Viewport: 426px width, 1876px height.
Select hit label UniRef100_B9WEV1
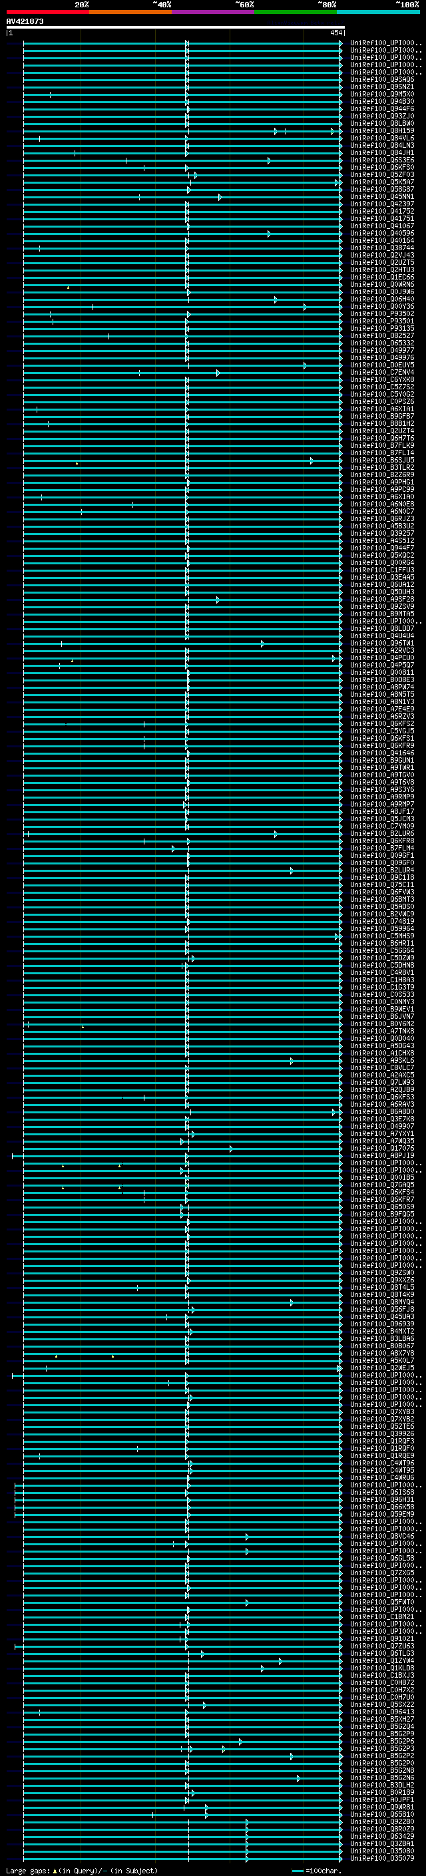[x=382, y=1010]
